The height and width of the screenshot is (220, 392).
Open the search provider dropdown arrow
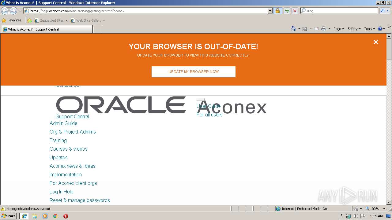pos(388,11)
